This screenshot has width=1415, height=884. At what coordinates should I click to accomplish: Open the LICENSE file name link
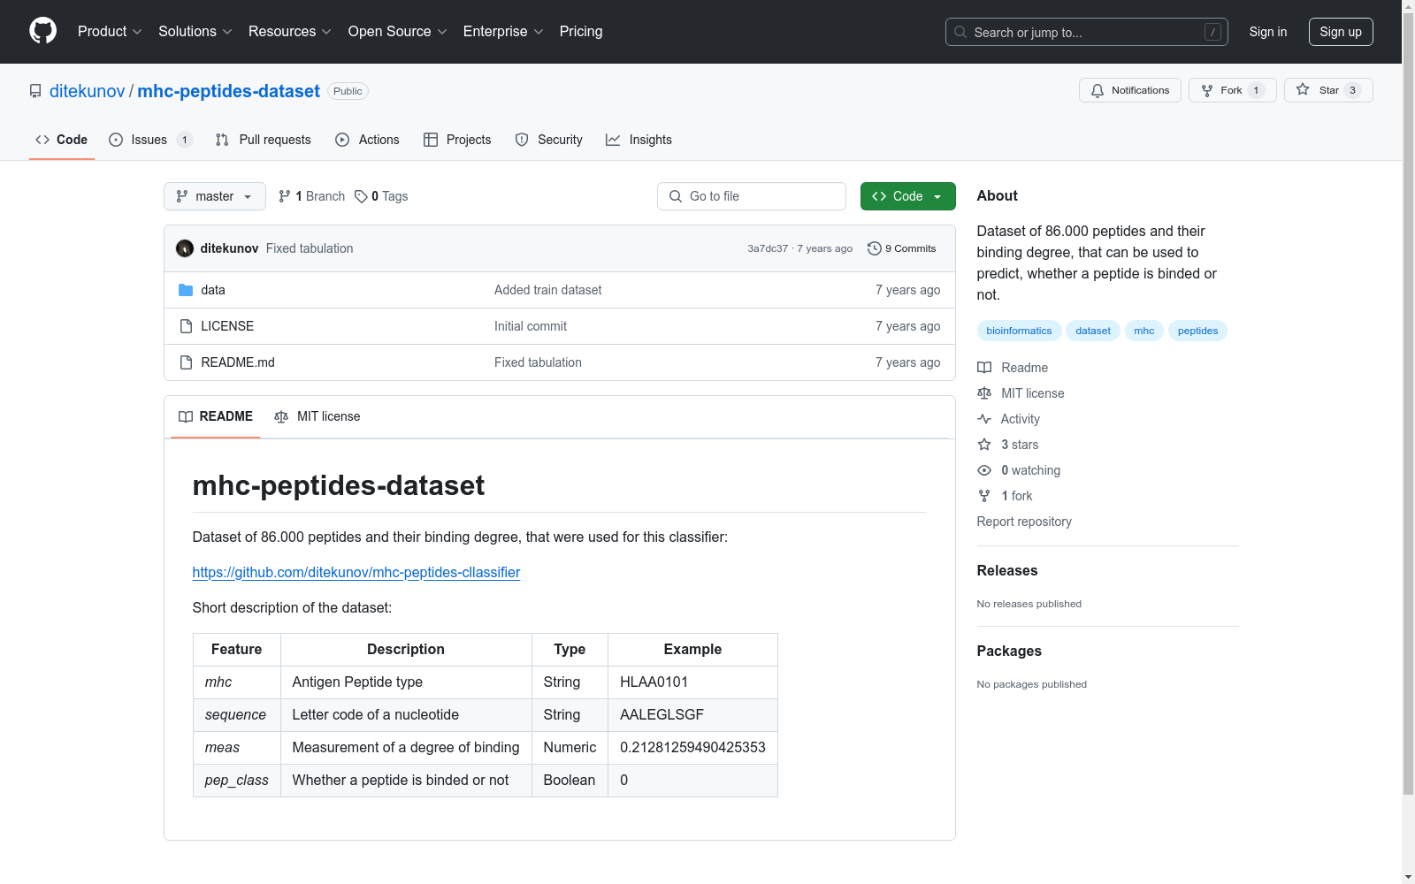[x=227, y=326]
